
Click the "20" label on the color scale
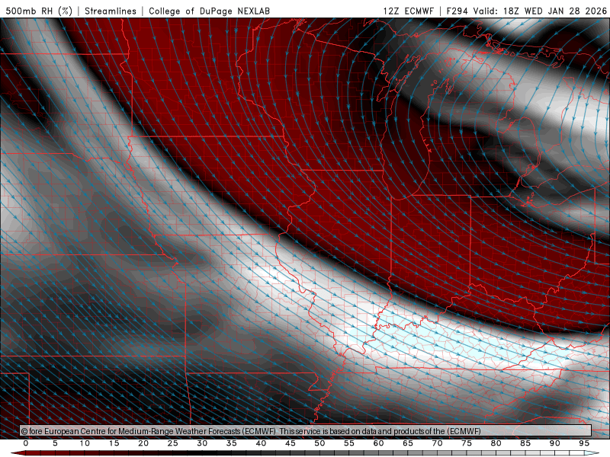pos(143,443)
